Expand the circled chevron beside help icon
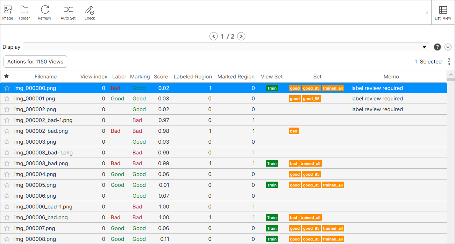The image size is (455, 244). 448,47
